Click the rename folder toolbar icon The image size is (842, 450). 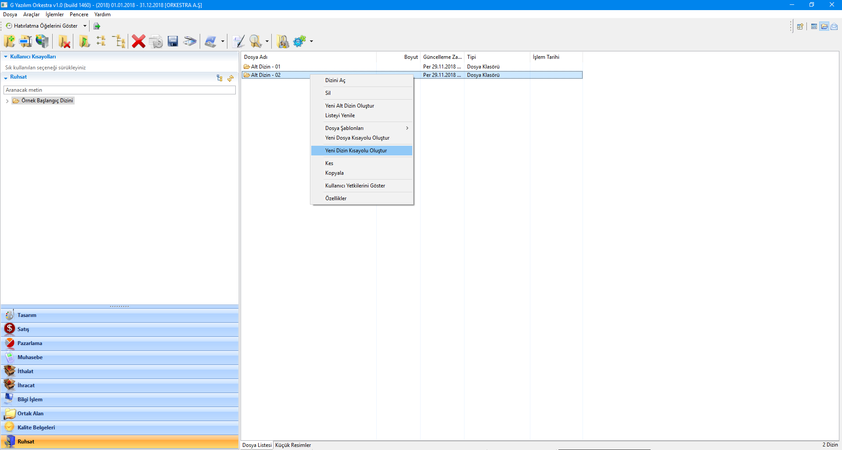[x=25, y=41]
